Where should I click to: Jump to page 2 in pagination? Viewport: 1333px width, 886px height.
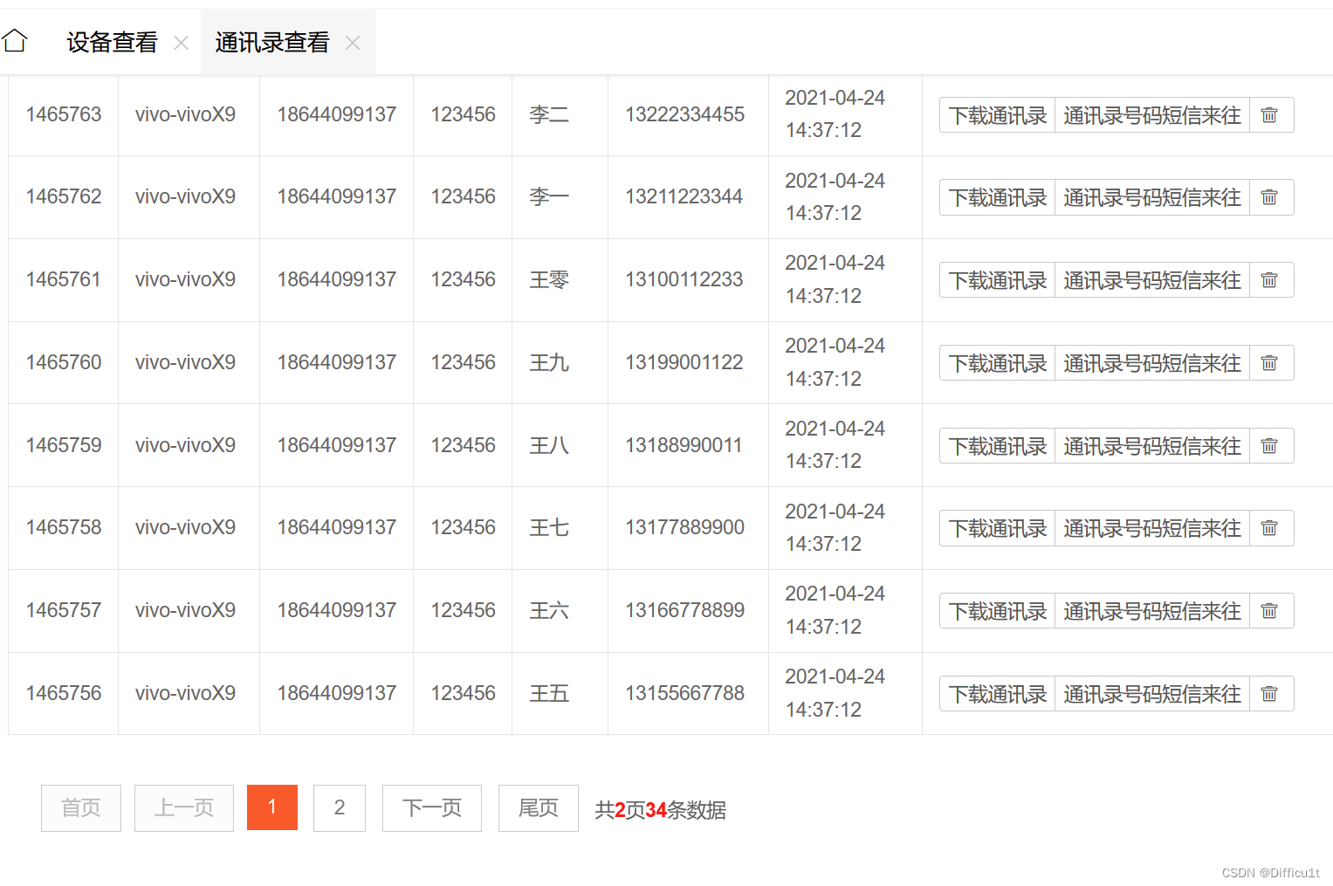point(340,808)
